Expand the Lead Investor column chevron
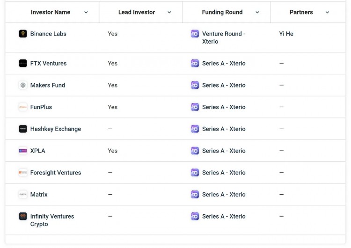Image resolution: width=351 pixels, height=248 pixels. coord(169,13)
